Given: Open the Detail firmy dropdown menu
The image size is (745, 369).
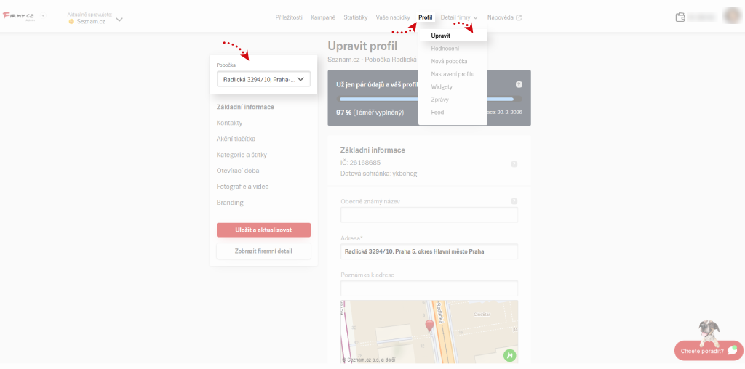Looking at the screenshot, I should pos(459,17).
